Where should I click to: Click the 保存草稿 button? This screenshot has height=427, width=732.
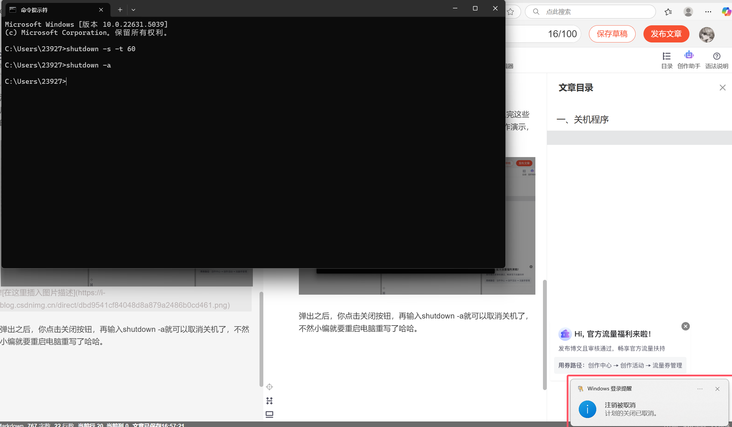612,34
